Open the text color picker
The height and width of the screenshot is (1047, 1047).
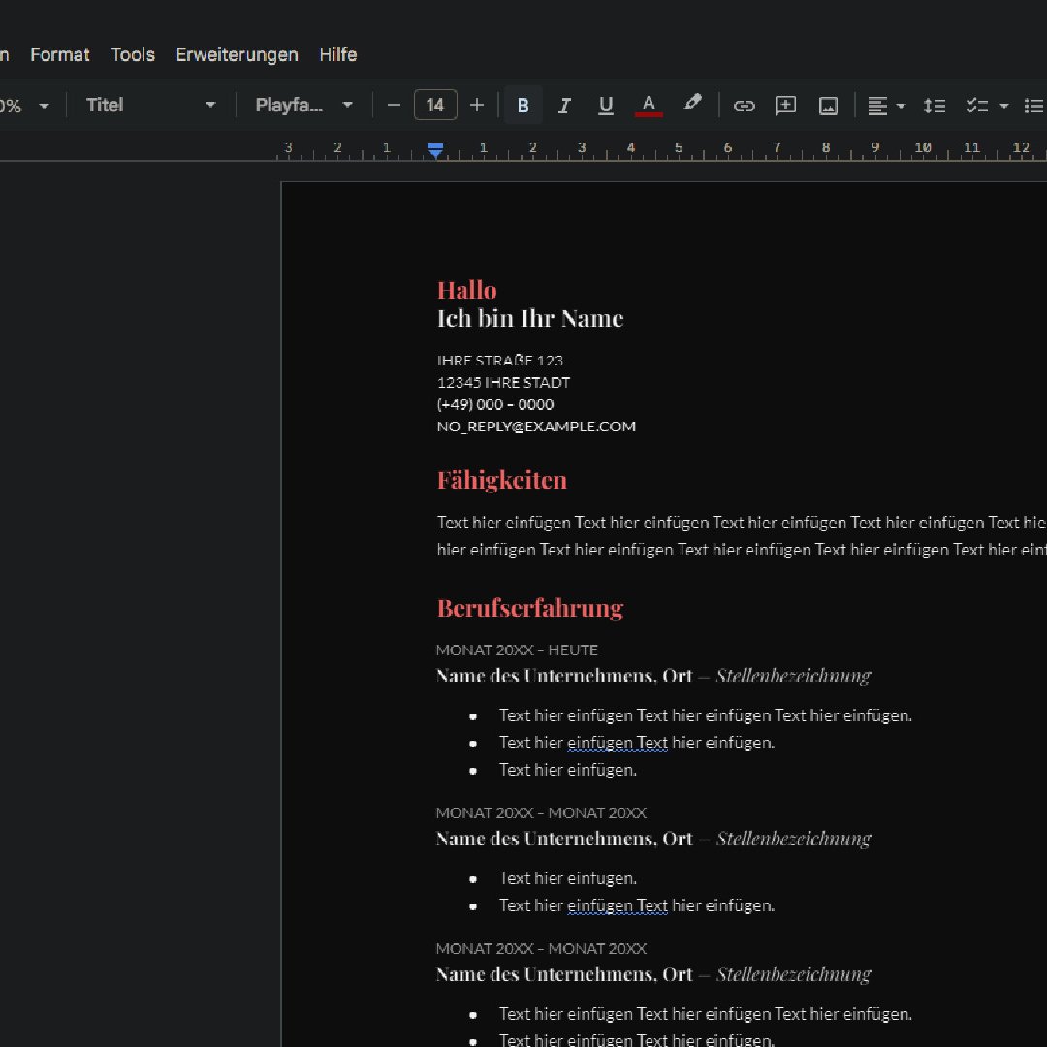[x=649, y=106]
